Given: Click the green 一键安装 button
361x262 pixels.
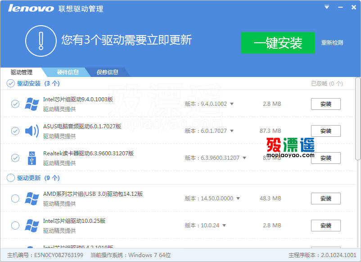Looking at the screenshot, I should point(278,43).
